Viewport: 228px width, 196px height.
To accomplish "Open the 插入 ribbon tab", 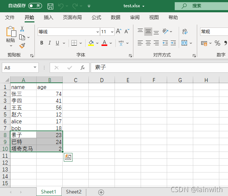I will (x=48, y=18).
